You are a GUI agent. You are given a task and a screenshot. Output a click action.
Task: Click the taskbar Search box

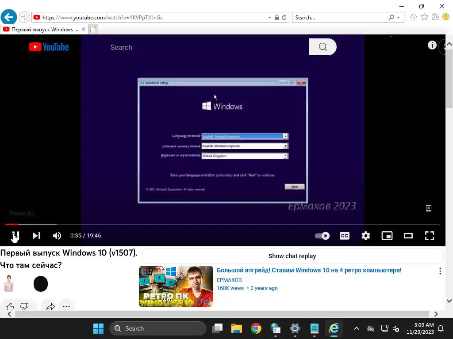[x=158, y=328]
